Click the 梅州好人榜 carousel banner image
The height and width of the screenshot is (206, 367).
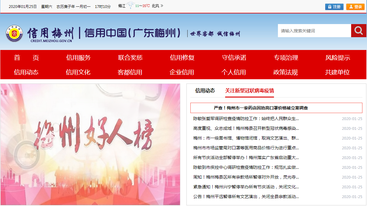tap(90, 144)
